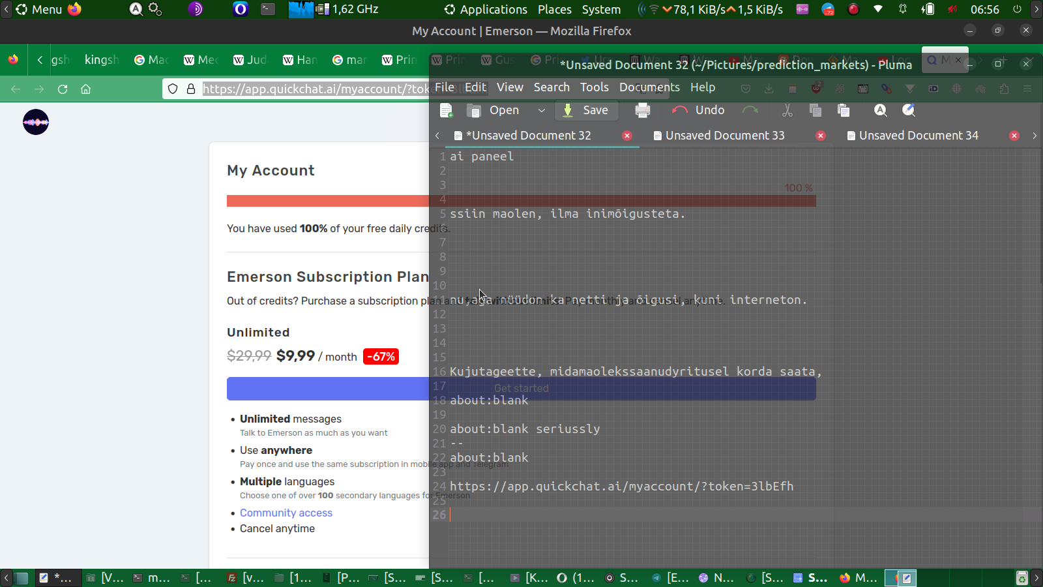Open the Find and Replace tool icon
The image size is (1043, 587).
point(909,111)
